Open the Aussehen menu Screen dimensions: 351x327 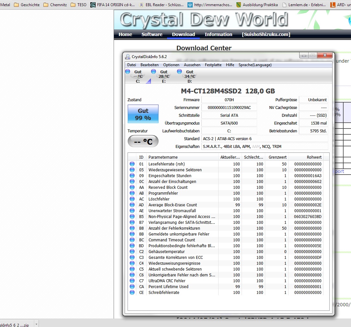pos(192,65)
